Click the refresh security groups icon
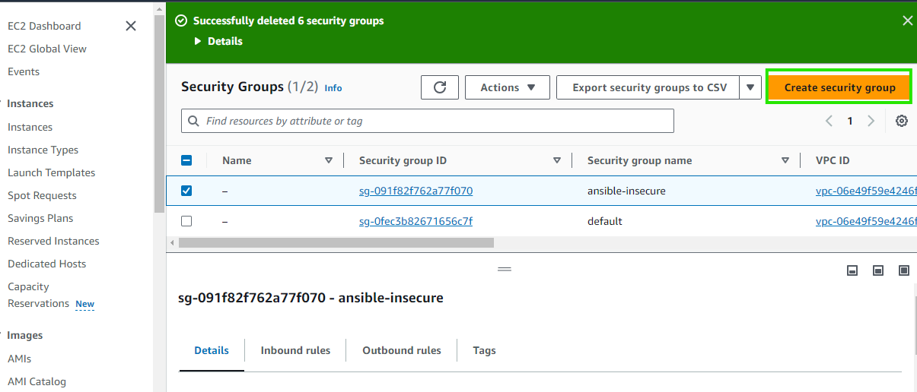917x392 pixels. tap(440, 87)
